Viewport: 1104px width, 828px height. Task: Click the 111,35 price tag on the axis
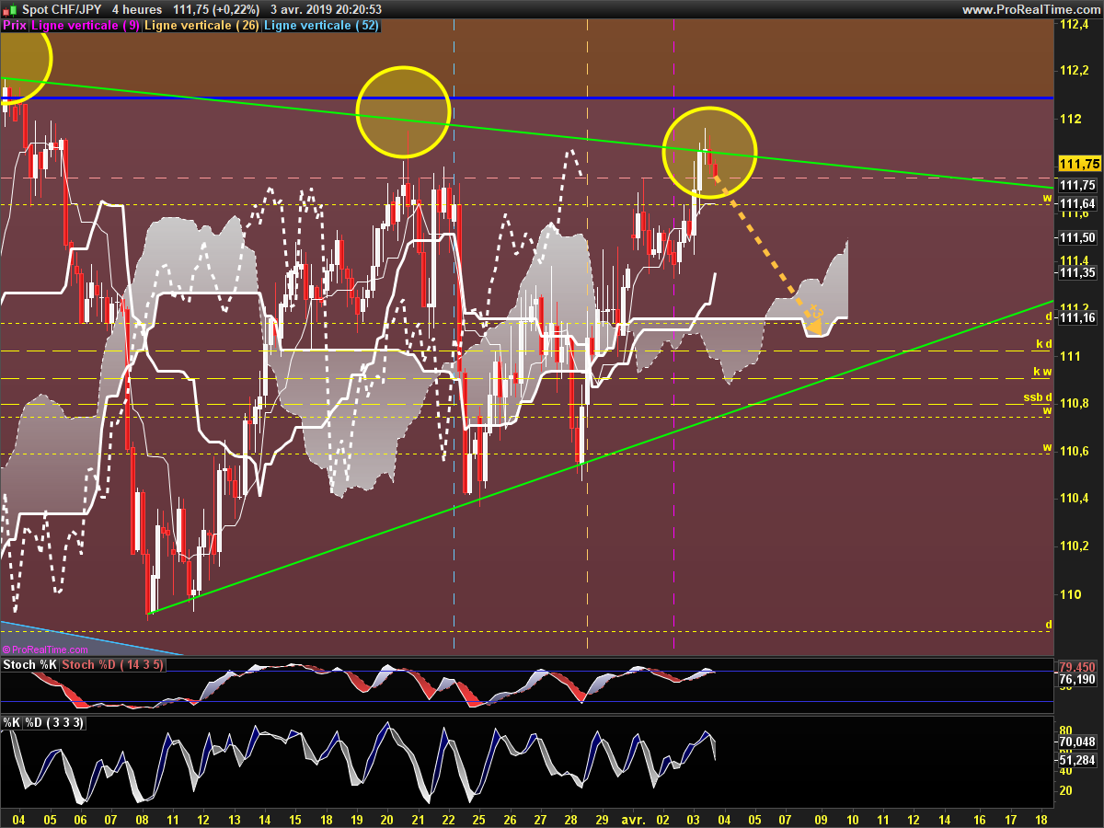[1076, 272]
